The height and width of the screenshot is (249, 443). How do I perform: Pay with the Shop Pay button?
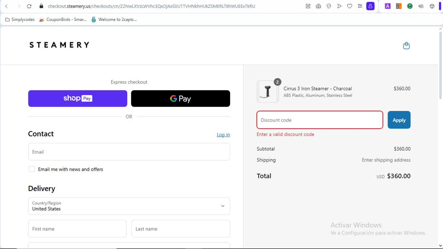coord(78,98)
